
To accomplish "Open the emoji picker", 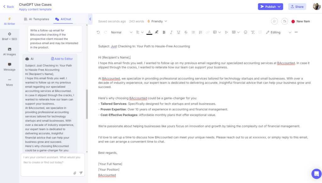I will [245, 32].
